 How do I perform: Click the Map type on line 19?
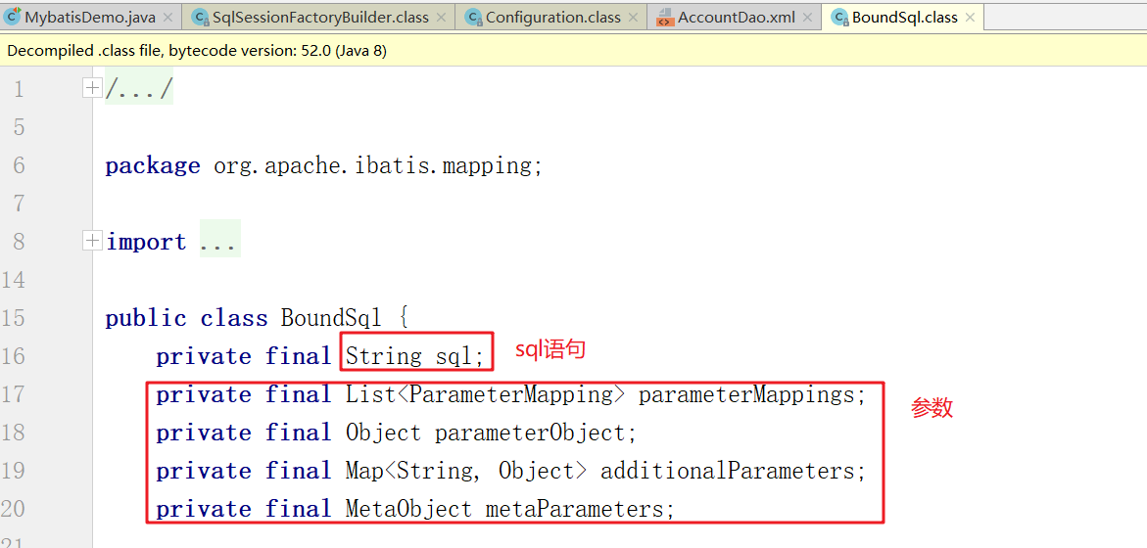coord(363,471)
